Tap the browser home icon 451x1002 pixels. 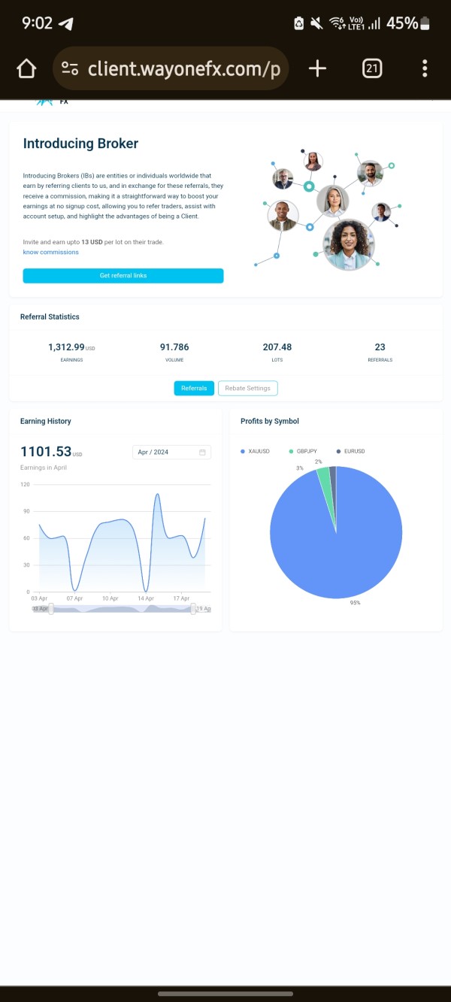[26, 69]
